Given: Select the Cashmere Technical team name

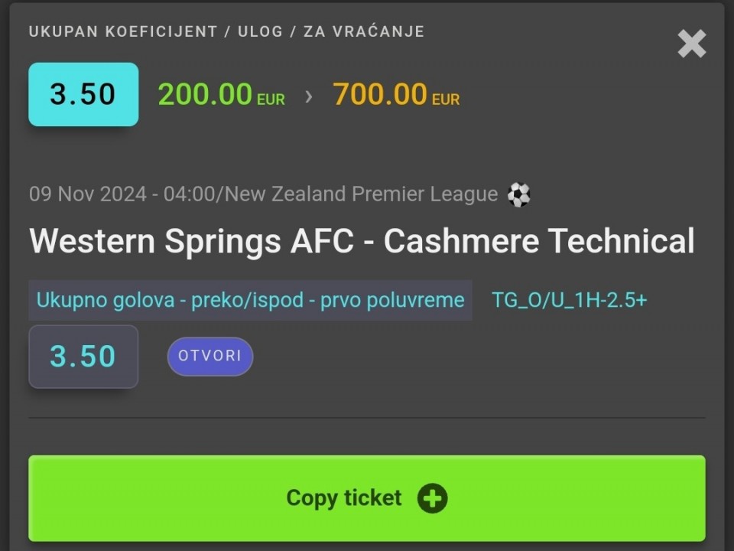Looking at the screenshot, I should click(x=539, y=241).
